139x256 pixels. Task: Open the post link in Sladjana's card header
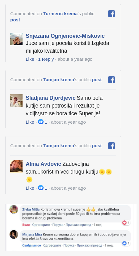97,80
